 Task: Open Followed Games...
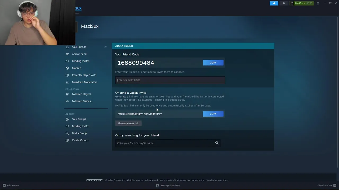click(x=82, y=101)
